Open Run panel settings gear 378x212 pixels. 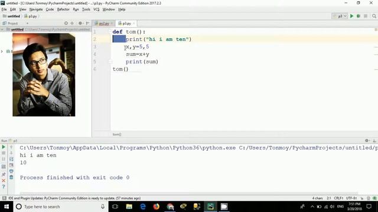pos(367,141)
